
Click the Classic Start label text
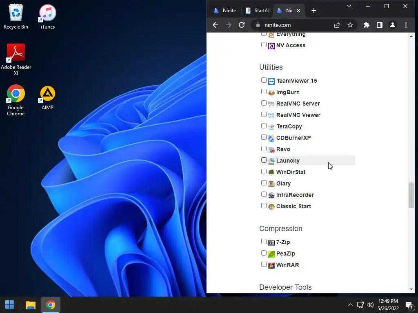coord(293,206)
